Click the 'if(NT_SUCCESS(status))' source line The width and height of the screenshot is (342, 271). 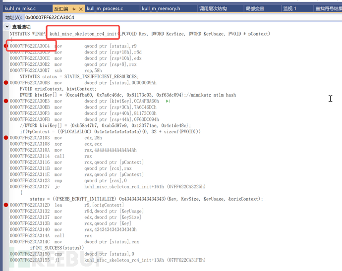tap(57, 248)
